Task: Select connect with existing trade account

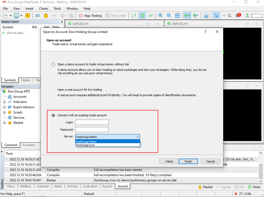Action: pos(53,115)
